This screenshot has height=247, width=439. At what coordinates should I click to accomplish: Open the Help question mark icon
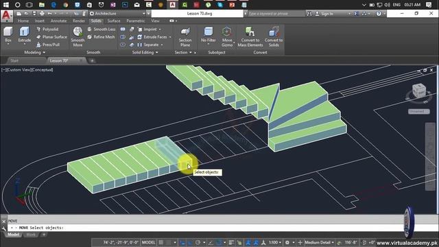[x=379, y=14]
